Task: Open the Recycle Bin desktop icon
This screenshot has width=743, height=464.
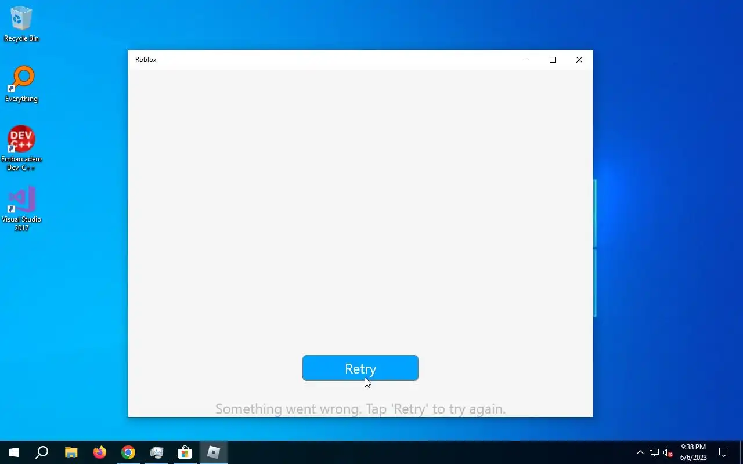Action: pyautogui.click(x=21, y=24)
